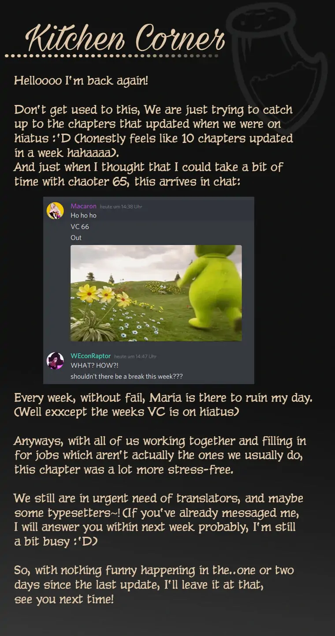Click the "Helloooo I'm back again!" line
Viewport: 335px width, 636px height.
[81, 81]
